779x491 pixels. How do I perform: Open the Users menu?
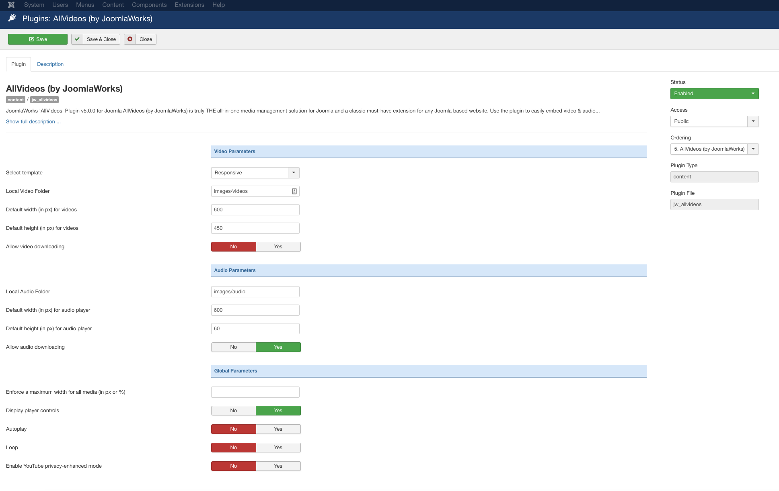[60, 5]
